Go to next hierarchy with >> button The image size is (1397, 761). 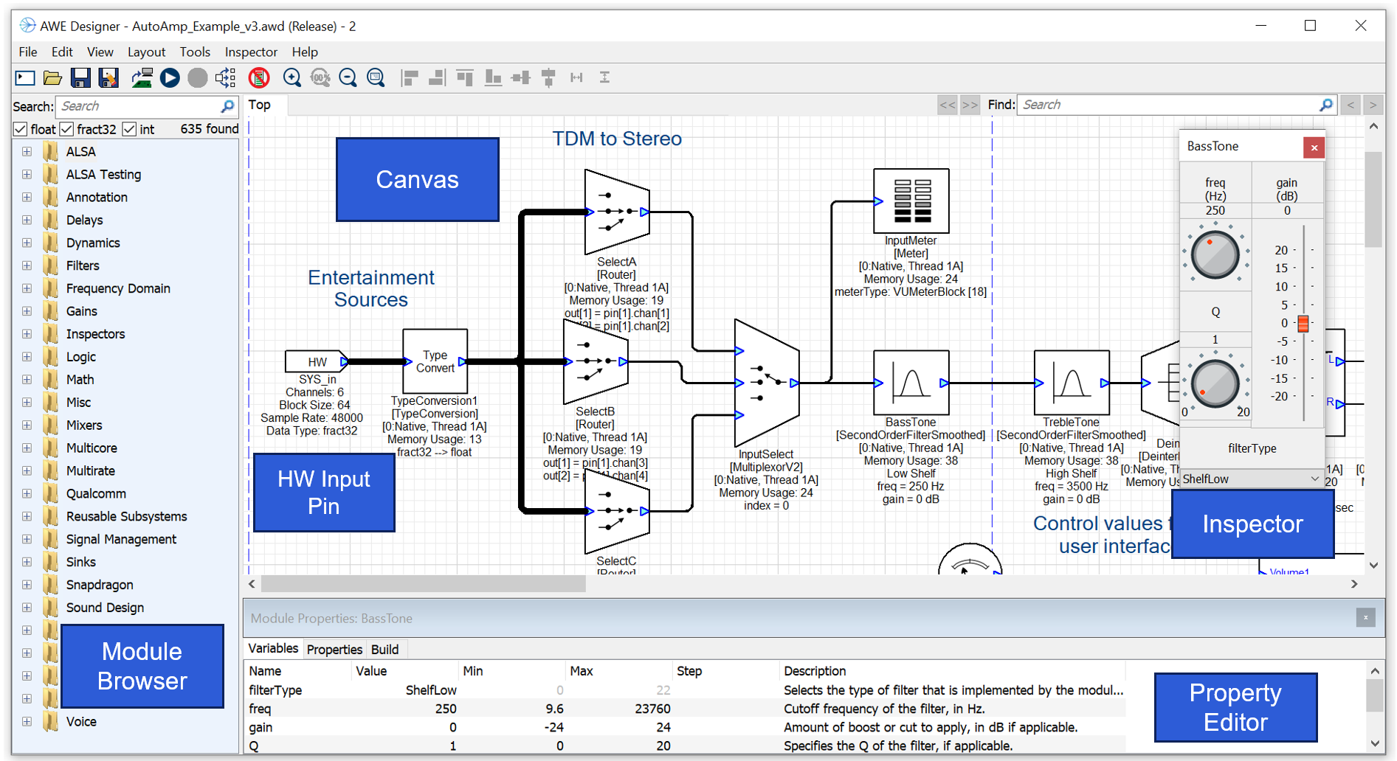970,105
